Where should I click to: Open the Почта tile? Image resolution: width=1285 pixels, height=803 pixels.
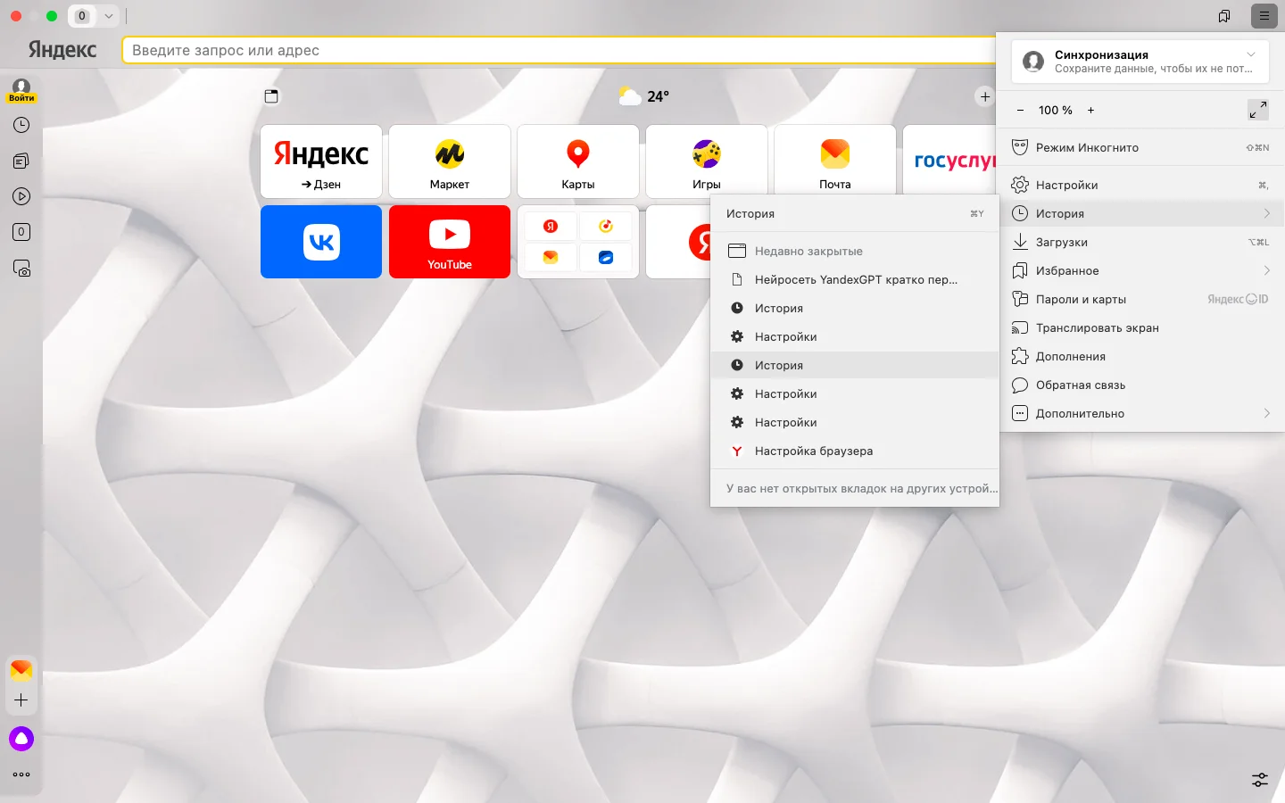click(x=835, y=161)
